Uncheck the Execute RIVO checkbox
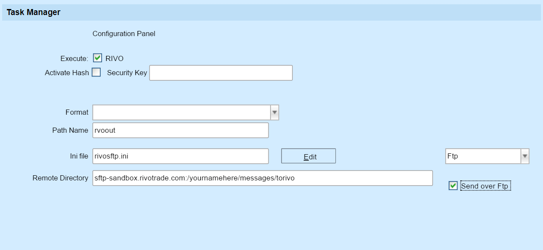Viewport: 543px width, 250px height. pos(97,58)
